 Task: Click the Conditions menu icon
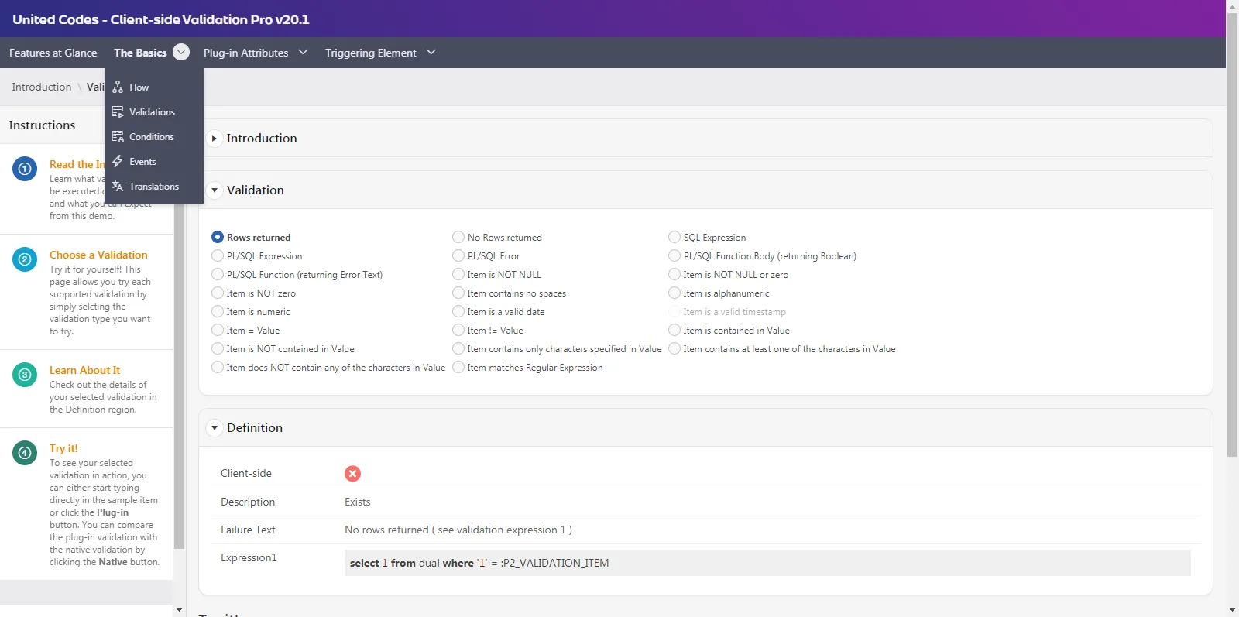[118, 137]
